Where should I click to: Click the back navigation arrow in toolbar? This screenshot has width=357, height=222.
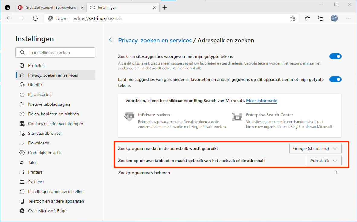pyautogui.click(x=9, y=18)
